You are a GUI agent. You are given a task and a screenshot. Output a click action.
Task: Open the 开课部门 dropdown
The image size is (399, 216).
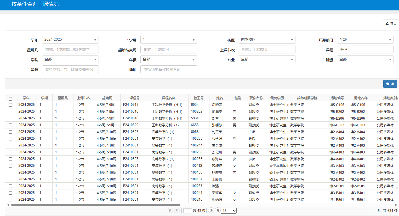pos(365,40)
